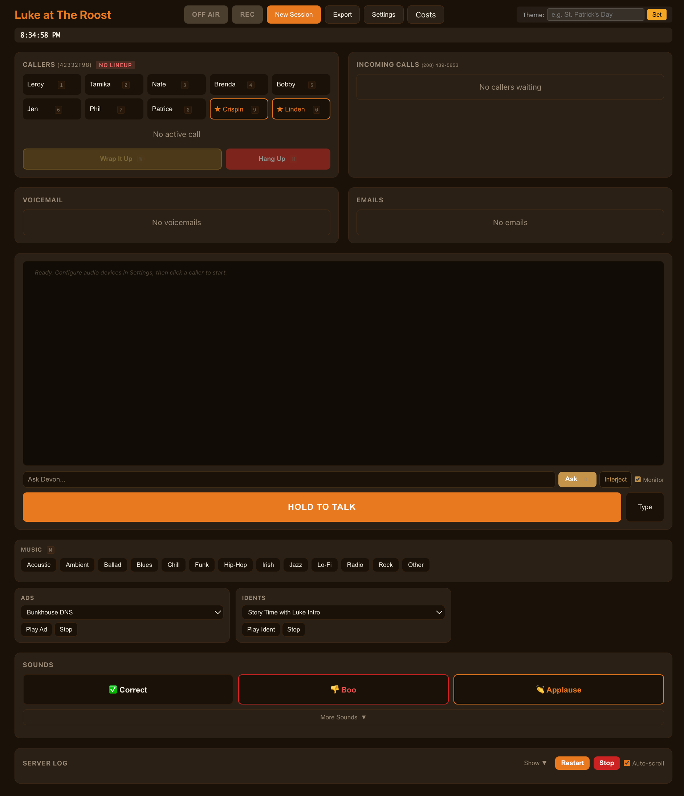Click the Hang Up button

click(278, 159)
